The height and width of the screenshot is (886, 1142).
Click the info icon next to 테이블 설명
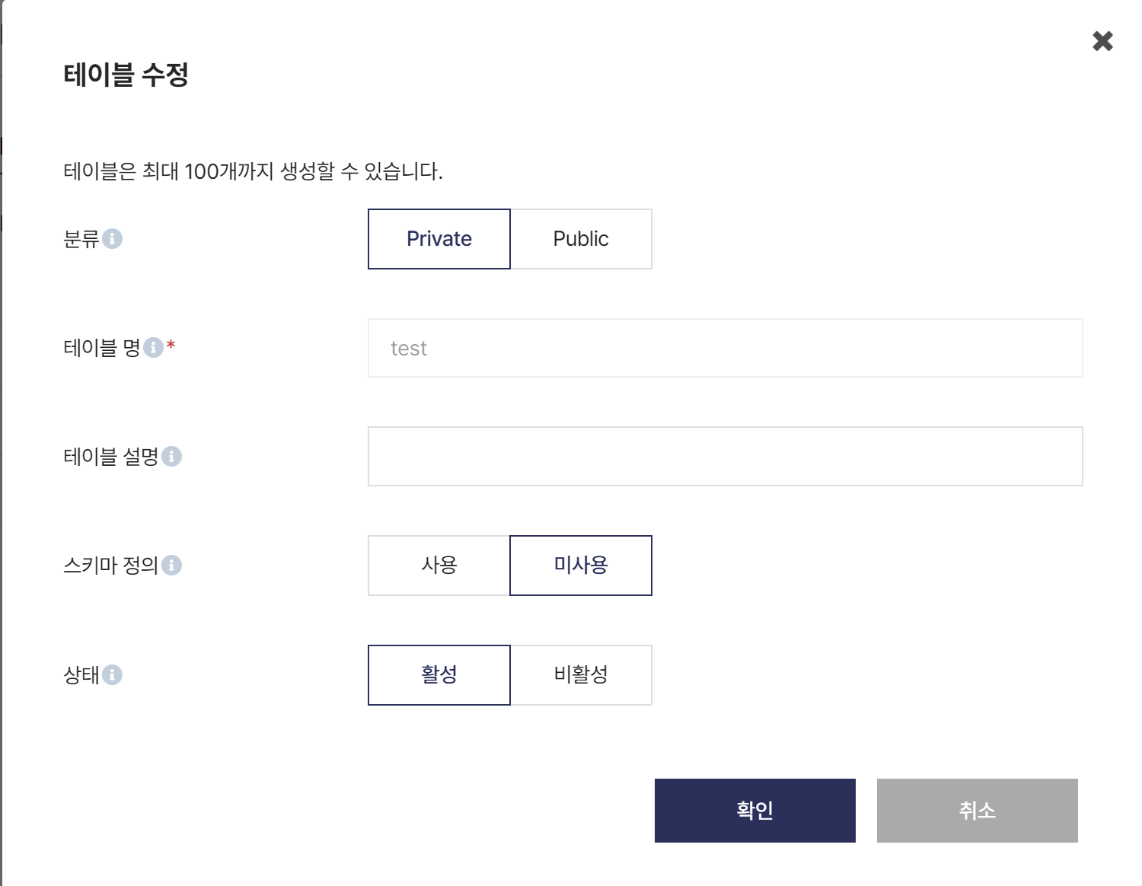pyautogui.click(x=171, y=457)
